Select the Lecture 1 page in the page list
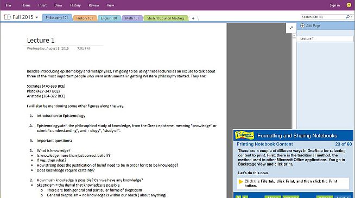This screenshot has width=355, height=198. click(x=325, y=39)
